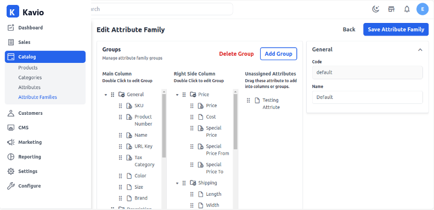Image resolution: width=434 pixels, height=210 pixels.
Task: Click drag handle next to Size
Action: [120, 187]
